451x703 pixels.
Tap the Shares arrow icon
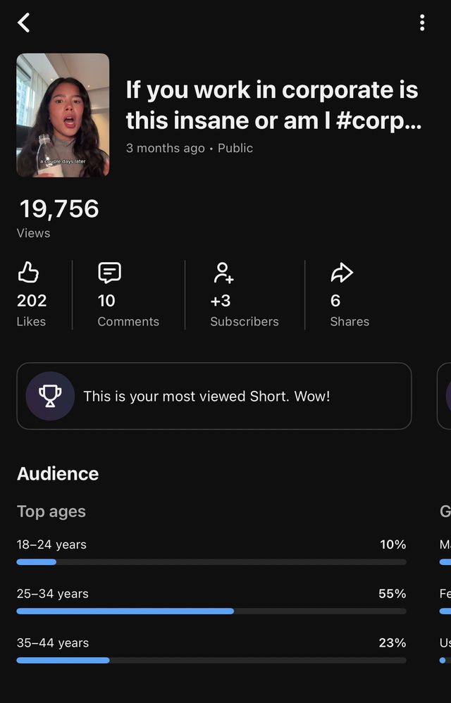[342, 273]
